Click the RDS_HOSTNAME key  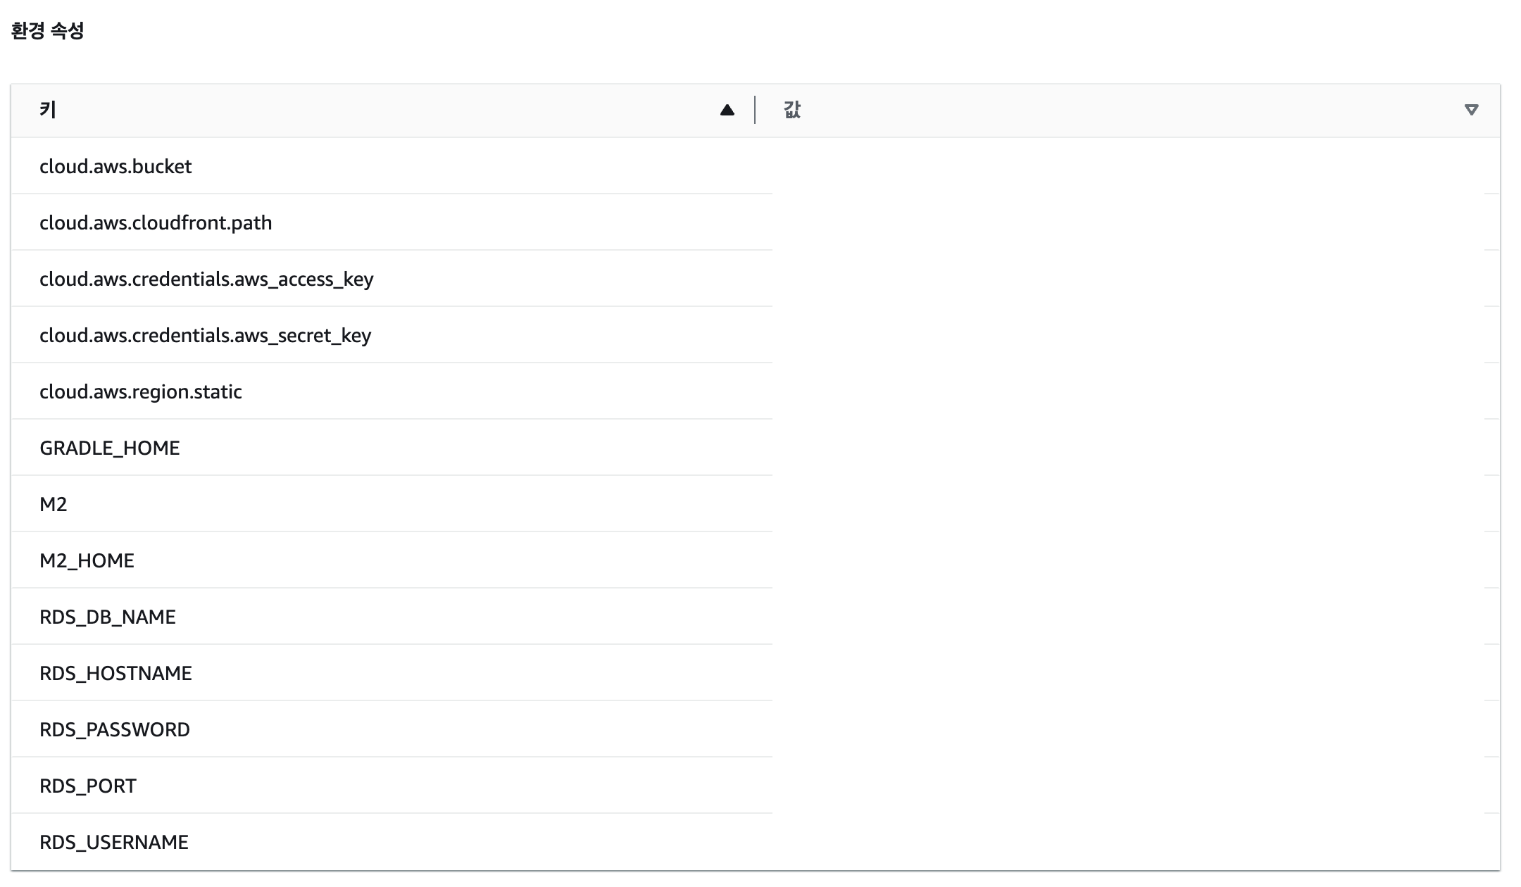tap(115, 674)
